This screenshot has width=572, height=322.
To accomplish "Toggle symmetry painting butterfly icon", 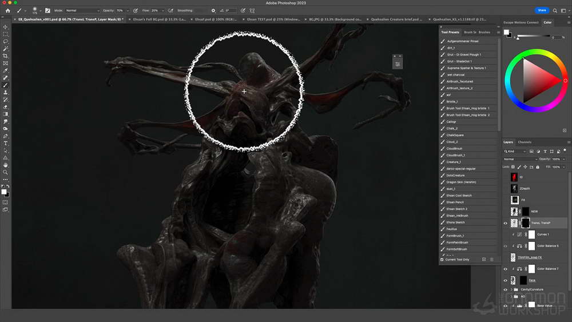I will [252, 10].
